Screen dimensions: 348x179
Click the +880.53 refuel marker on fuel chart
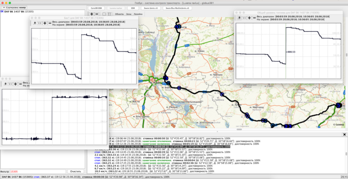pyautogui.click(x=291, y=52)
